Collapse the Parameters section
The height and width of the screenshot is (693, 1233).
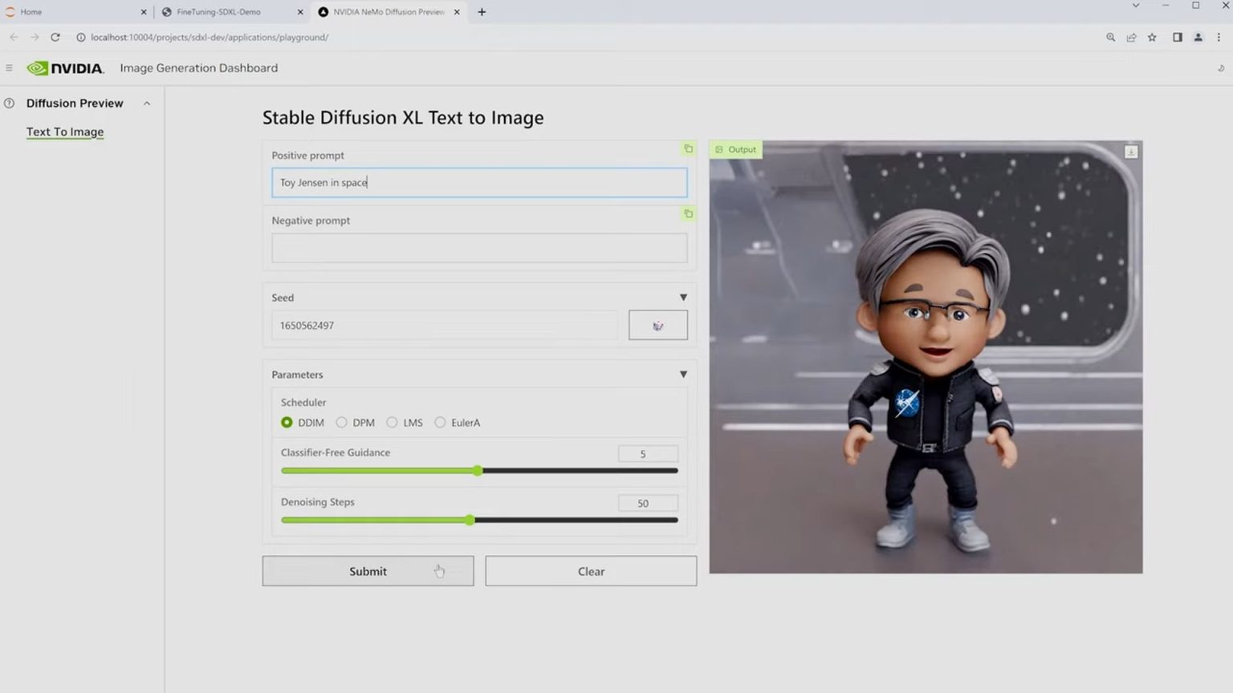683,374
